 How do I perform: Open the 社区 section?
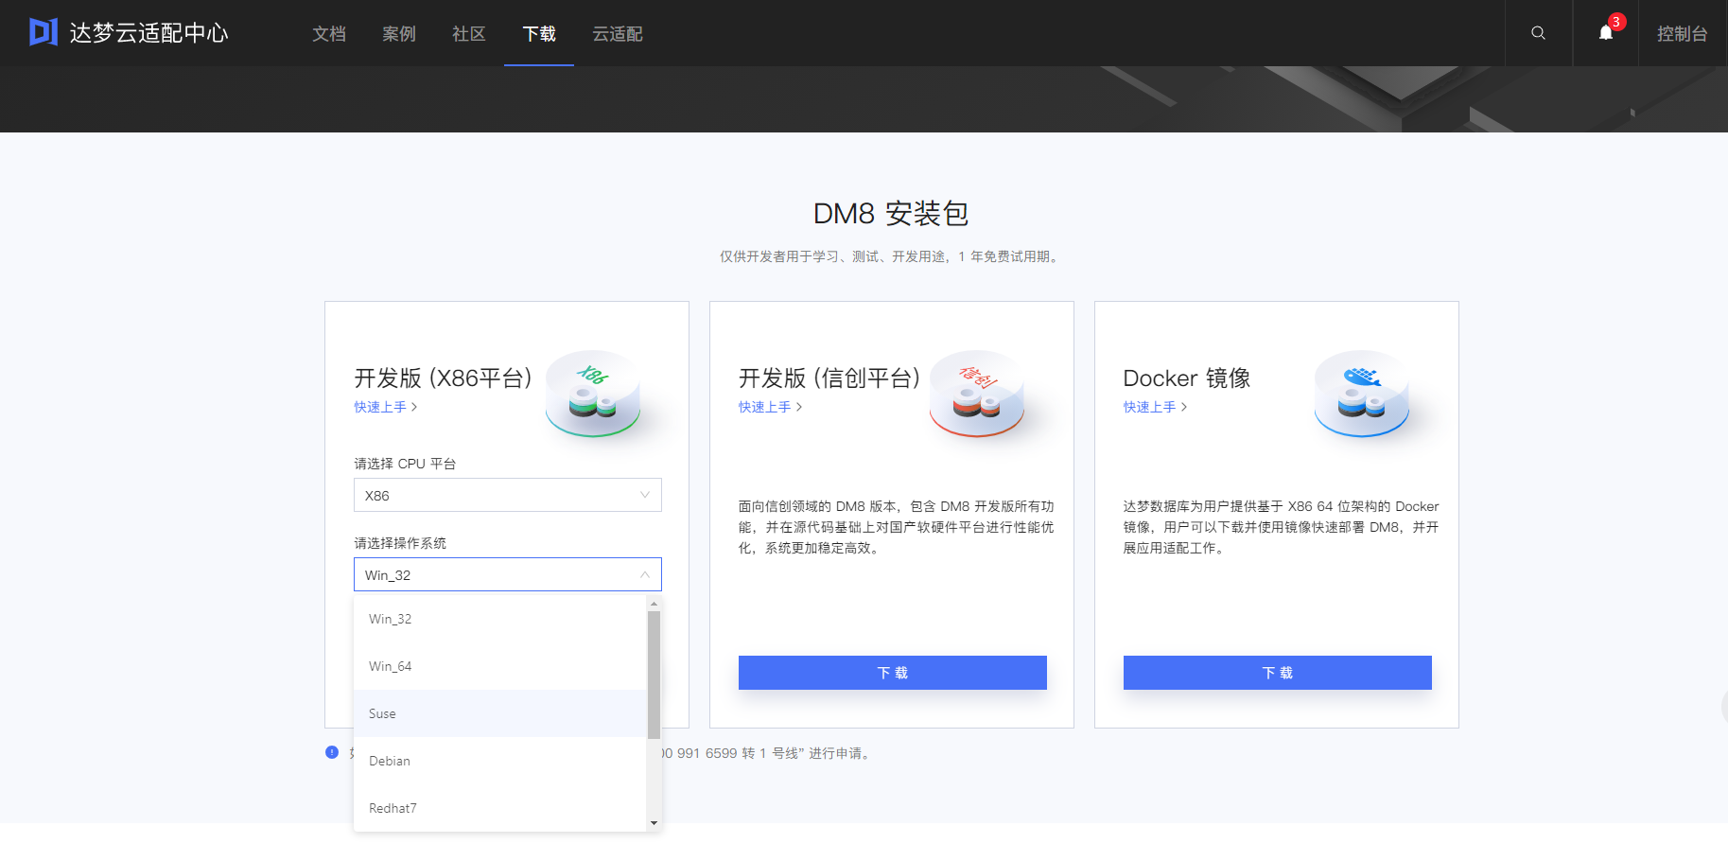pyautogui.click(x=467, y=33)
